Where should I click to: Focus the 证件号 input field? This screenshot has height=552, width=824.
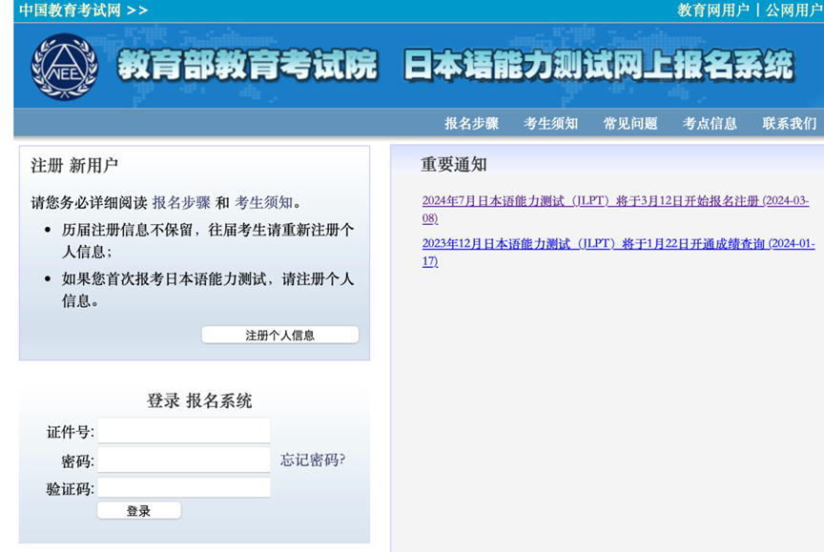[184, 431]
